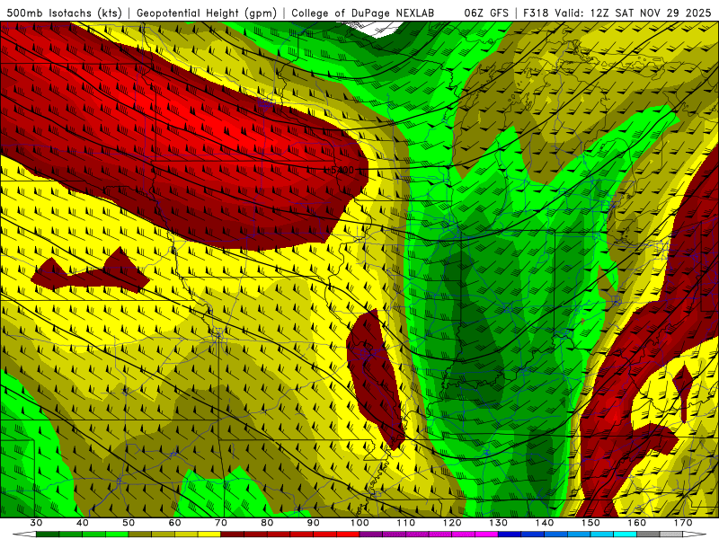
Task: Click the 'F318' forecast hour text
Action: point(537,13)
